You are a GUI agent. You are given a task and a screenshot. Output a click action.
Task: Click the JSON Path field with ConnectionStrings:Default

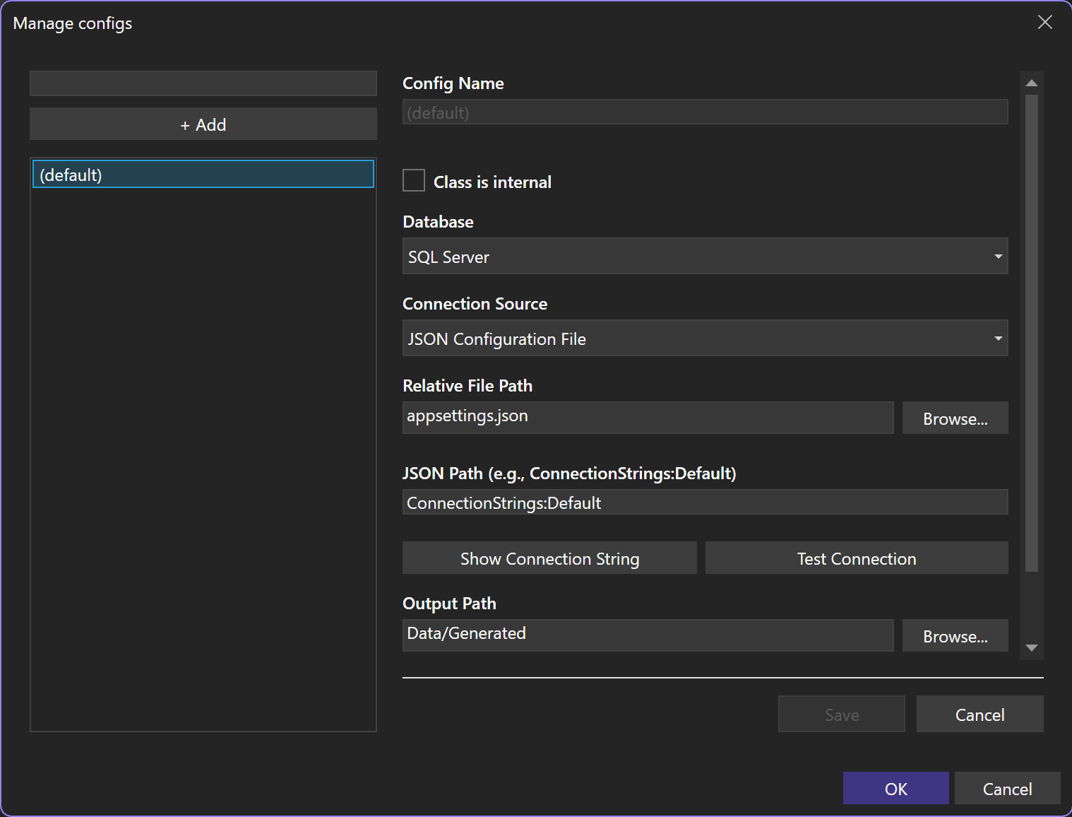click(705, 502)
